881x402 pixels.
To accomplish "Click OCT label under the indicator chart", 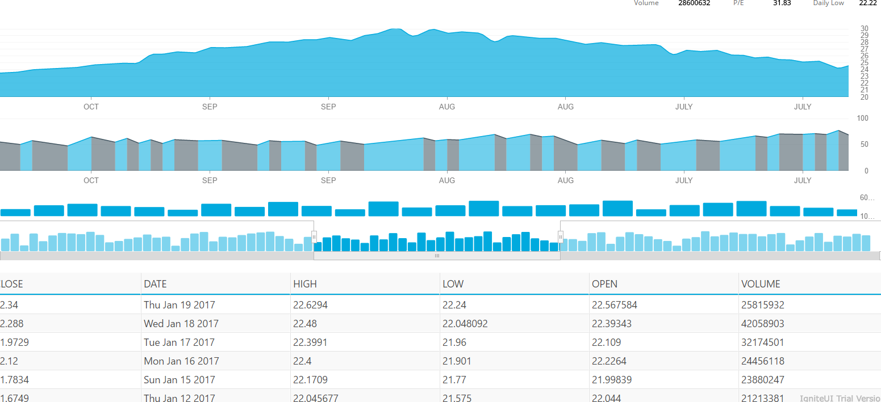I will [91, 180].
